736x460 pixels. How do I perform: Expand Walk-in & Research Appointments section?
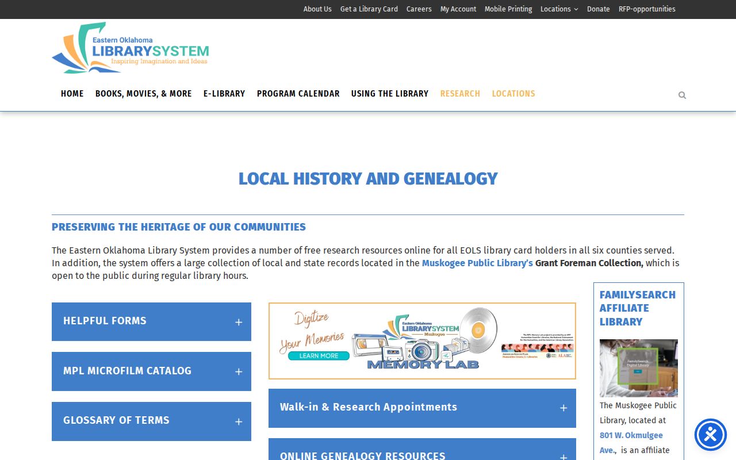422,408
